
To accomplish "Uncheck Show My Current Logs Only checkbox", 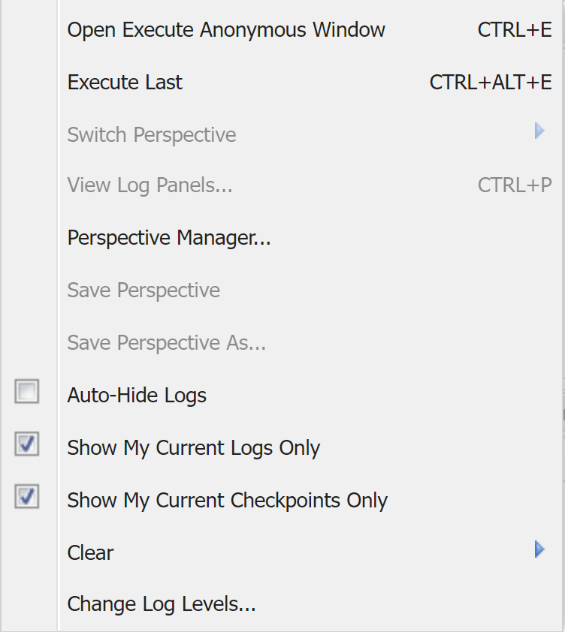I will 27,444.
